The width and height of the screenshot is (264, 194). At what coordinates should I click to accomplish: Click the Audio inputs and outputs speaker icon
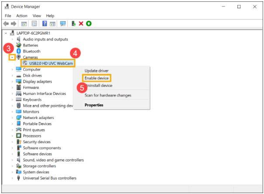pos(18,39)
